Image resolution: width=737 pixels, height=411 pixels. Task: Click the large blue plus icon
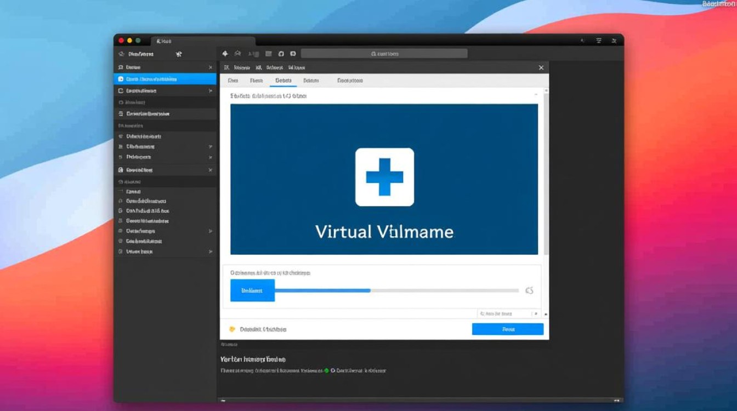point(384,177)
